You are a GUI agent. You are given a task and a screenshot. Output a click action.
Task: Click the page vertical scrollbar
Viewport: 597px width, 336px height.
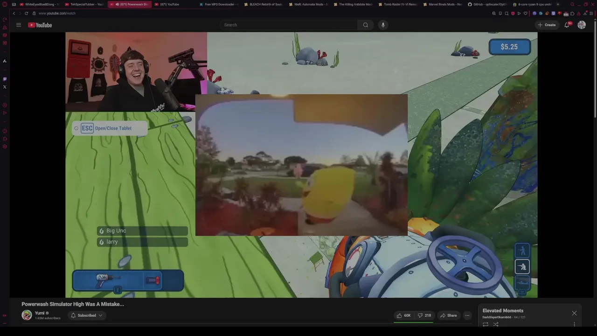(x=595, y=70)
